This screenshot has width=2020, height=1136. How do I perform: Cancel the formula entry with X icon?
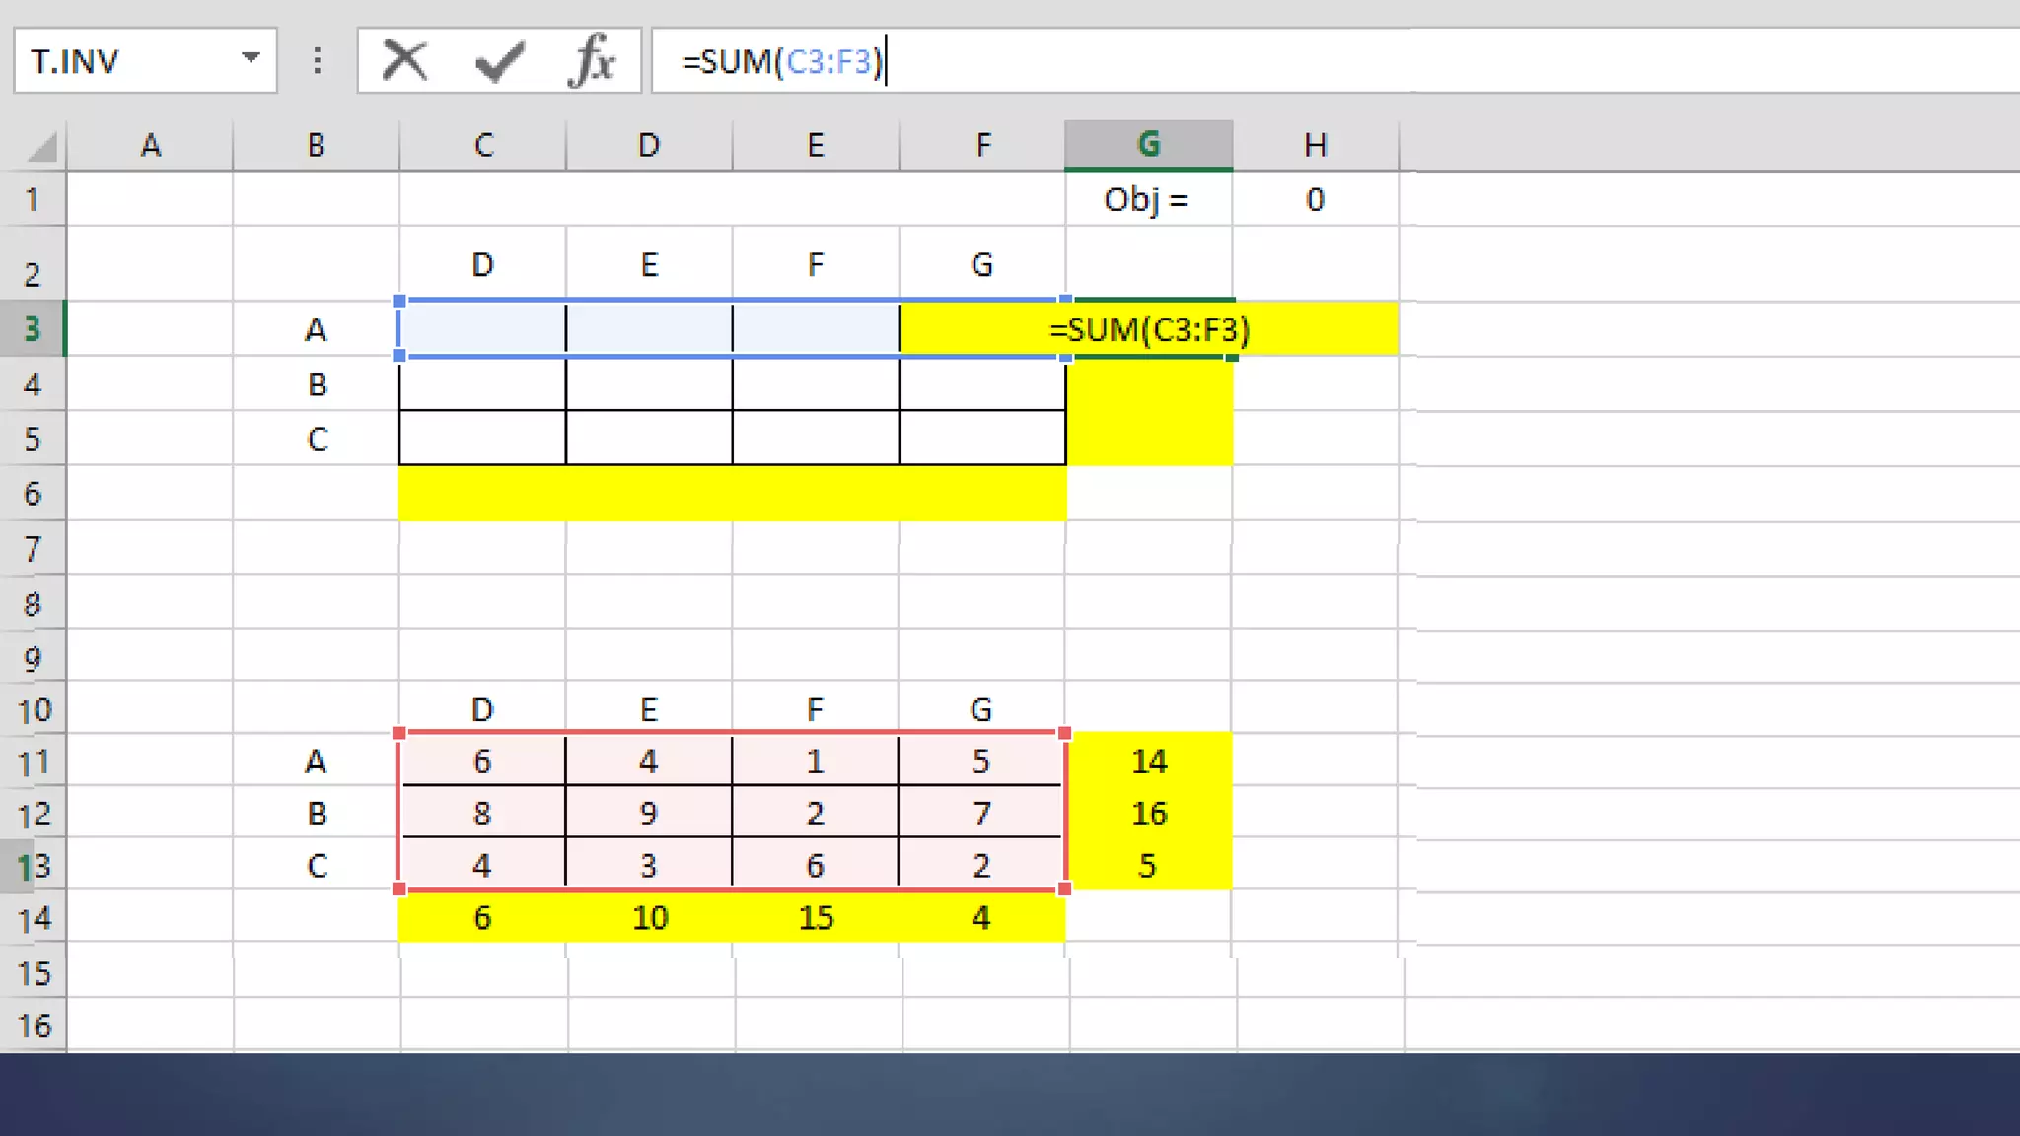pos(404,61)
